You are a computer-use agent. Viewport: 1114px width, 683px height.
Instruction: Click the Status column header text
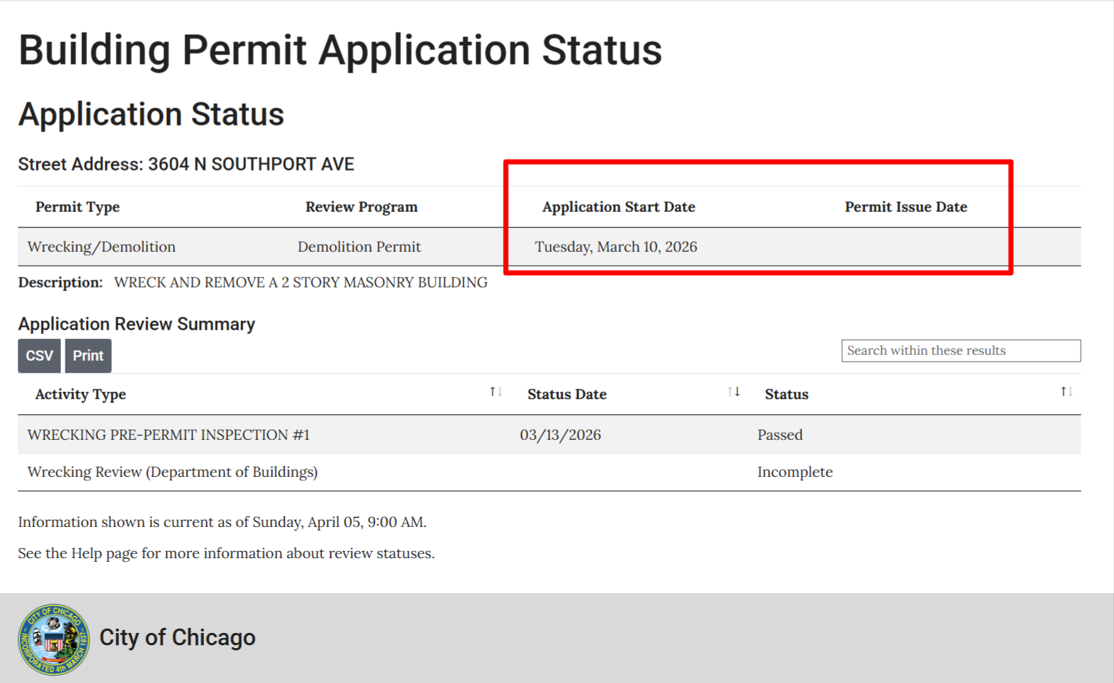(x=786, y=394)
